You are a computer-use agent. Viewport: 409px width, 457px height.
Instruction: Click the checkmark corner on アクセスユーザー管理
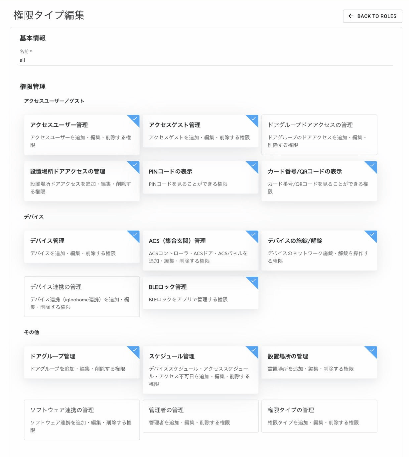coord(135,119)
